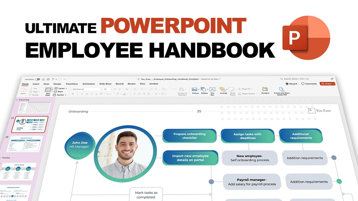Click the text highlight color button
The height and width of the screenshot is (201, 358).
[x=118, y=94]
